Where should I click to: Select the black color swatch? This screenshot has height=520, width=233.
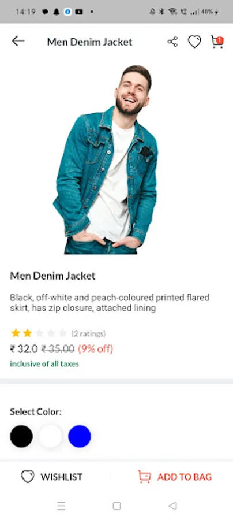[21, 436]
